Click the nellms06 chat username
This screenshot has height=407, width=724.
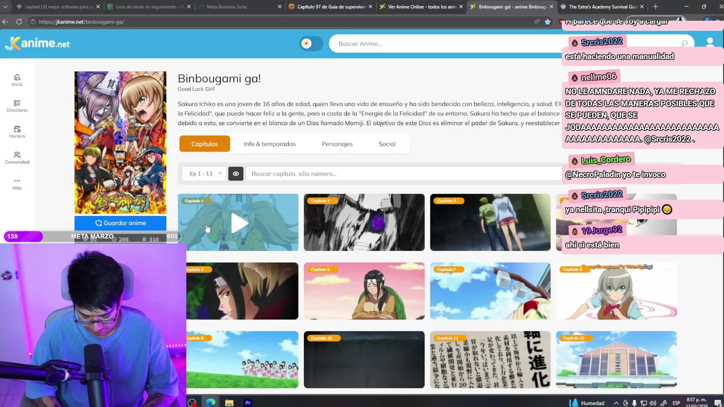(598, 77)
